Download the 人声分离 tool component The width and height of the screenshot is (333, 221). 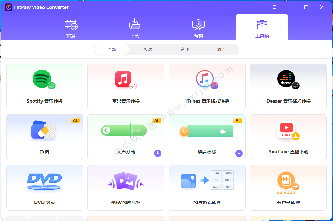click(x=158, y=153)
